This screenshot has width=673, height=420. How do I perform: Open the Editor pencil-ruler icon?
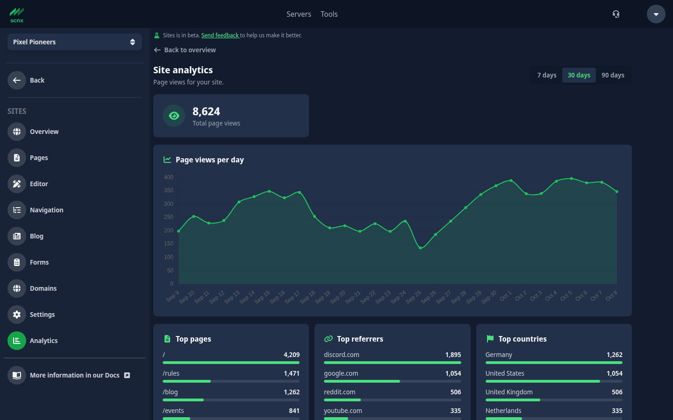pos(17,184)
